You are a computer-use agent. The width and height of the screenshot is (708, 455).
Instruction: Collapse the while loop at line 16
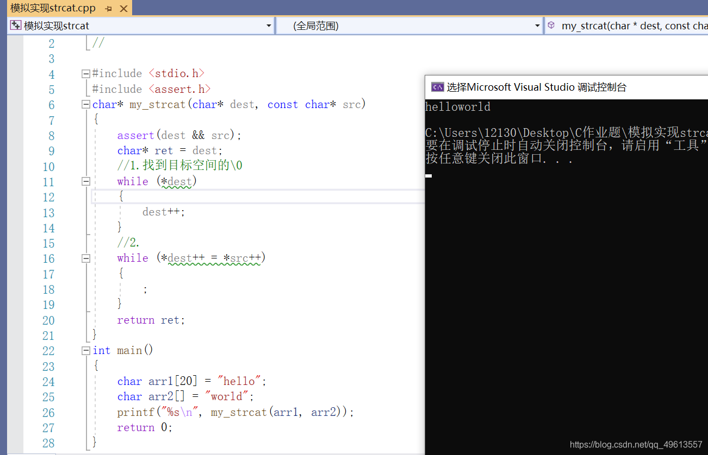85,258
